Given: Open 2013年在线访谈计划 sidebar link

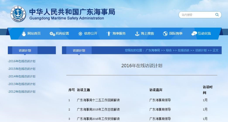Looking at the screenshot, I should tap(22, 84).
